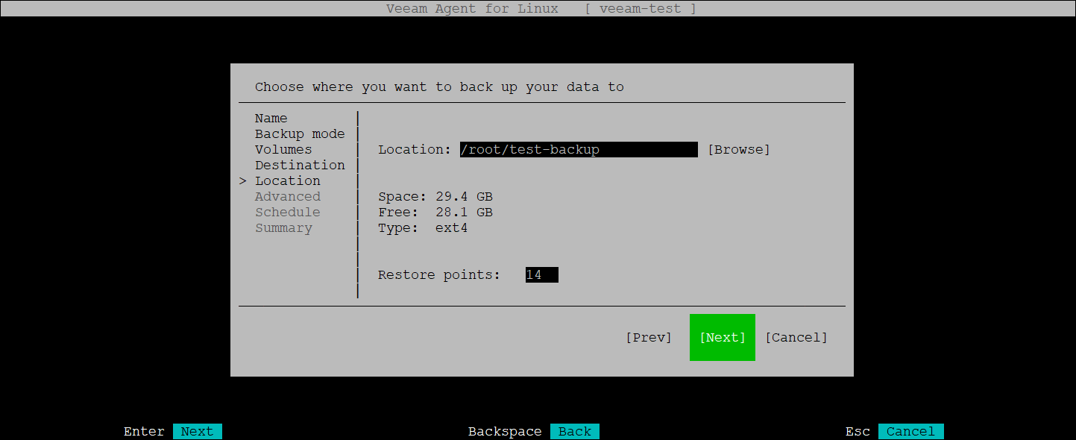Click the "Enter" key label
The height and width of the screenshot is (440, 1076).
pos(144,431)
